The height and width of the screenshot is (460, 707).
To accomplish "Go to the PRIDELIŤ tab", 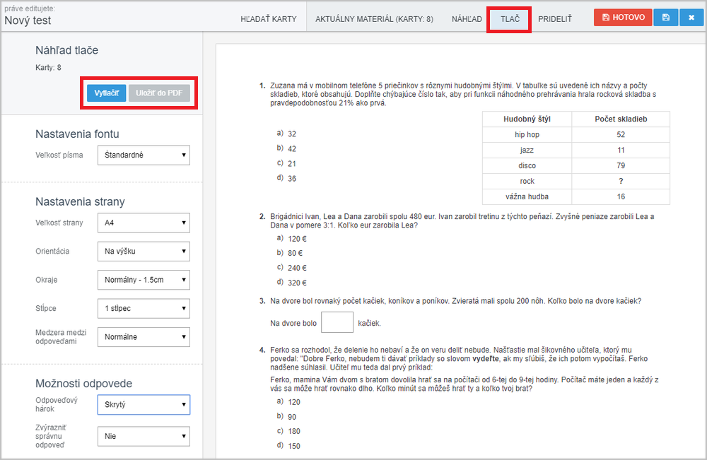I will coord(555,18).
